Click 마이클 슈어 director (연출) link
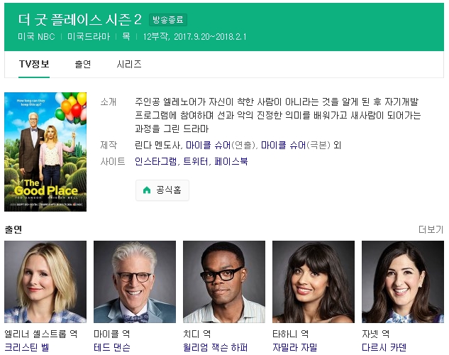The height and width of the screenshot is (355, 449). click(208, 146)
